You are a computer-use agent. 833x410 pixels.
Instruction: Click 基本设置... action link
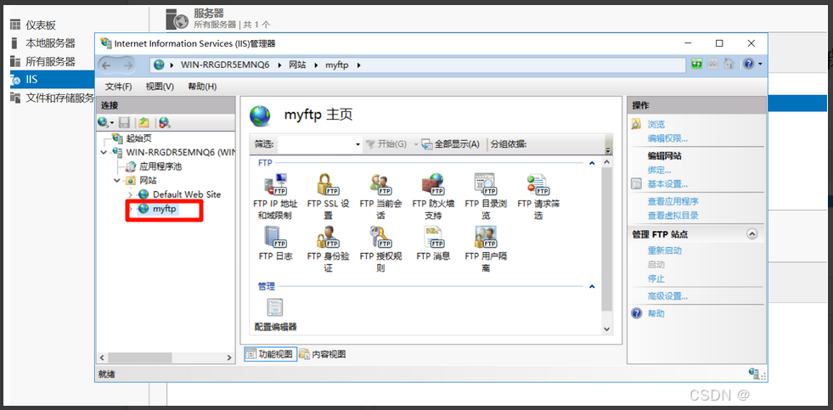pyautogui.click(x=667, y=184)
